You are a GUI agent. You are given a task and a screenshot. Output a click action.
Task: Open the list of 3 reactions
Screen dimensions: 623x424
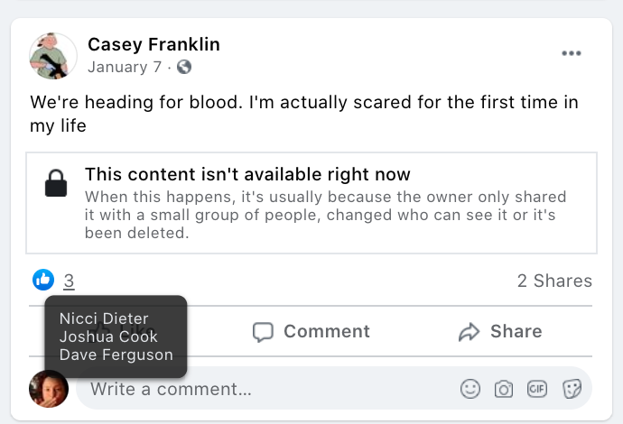point(69,281)
